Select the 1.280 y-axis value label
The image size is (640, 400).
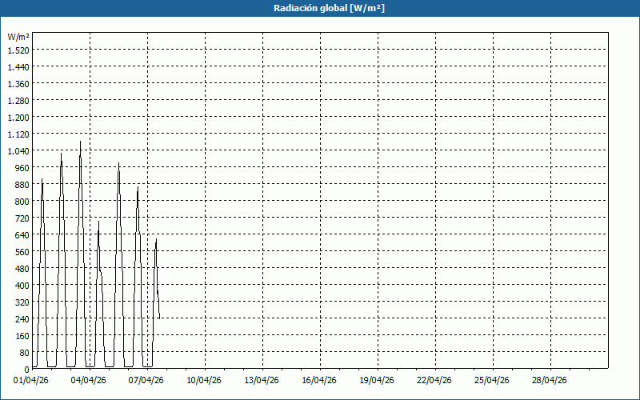pos(18,101)
